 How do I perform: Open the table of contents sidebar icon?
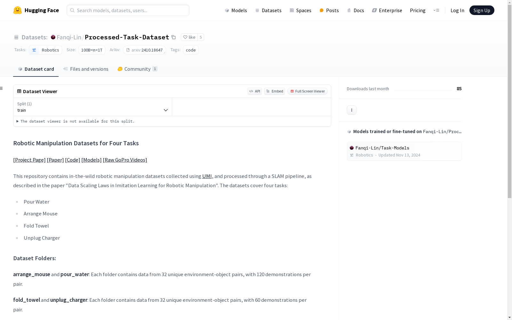(x=2, y=88)
